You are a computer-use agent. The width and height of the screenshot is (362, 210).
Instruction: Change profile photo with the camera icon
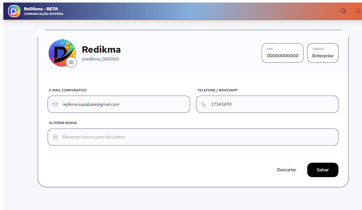pos(71,62)
